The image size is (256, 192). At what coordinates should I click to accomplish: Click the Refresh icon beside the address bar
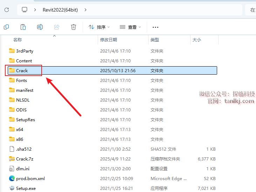[7, 10]
